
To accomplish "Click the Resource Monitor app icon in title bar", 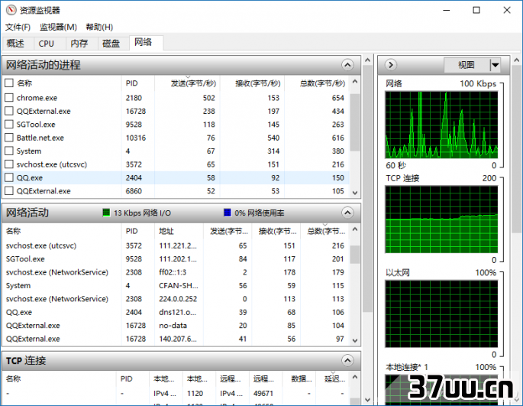I will pos(11,10).
